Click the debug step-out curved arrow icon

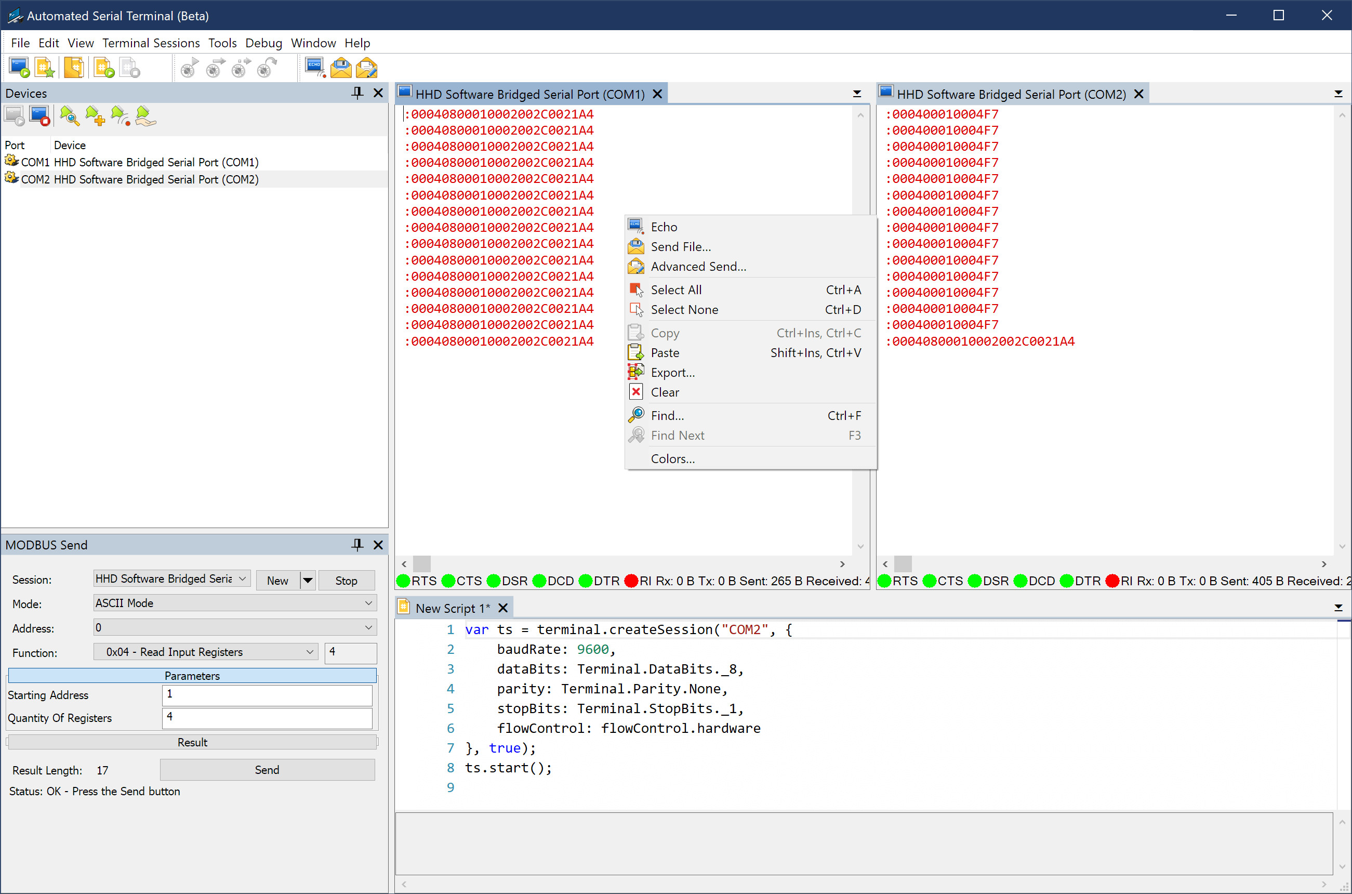tap(267, 68)
